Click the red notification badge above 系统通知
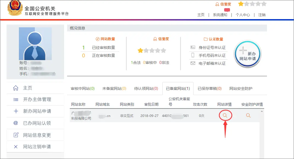This screenshot has height=159, width=294. coord(227,10)
